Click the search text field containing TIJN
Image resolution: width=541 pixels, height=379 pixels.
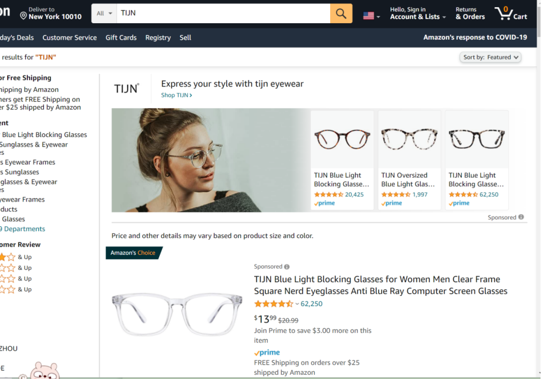pos(223,13)
